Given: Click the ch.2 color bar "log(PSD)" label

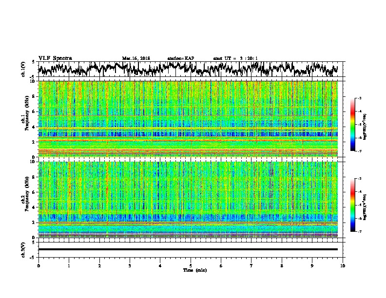Looking at the screenshot, I should [x=365, y=207].
